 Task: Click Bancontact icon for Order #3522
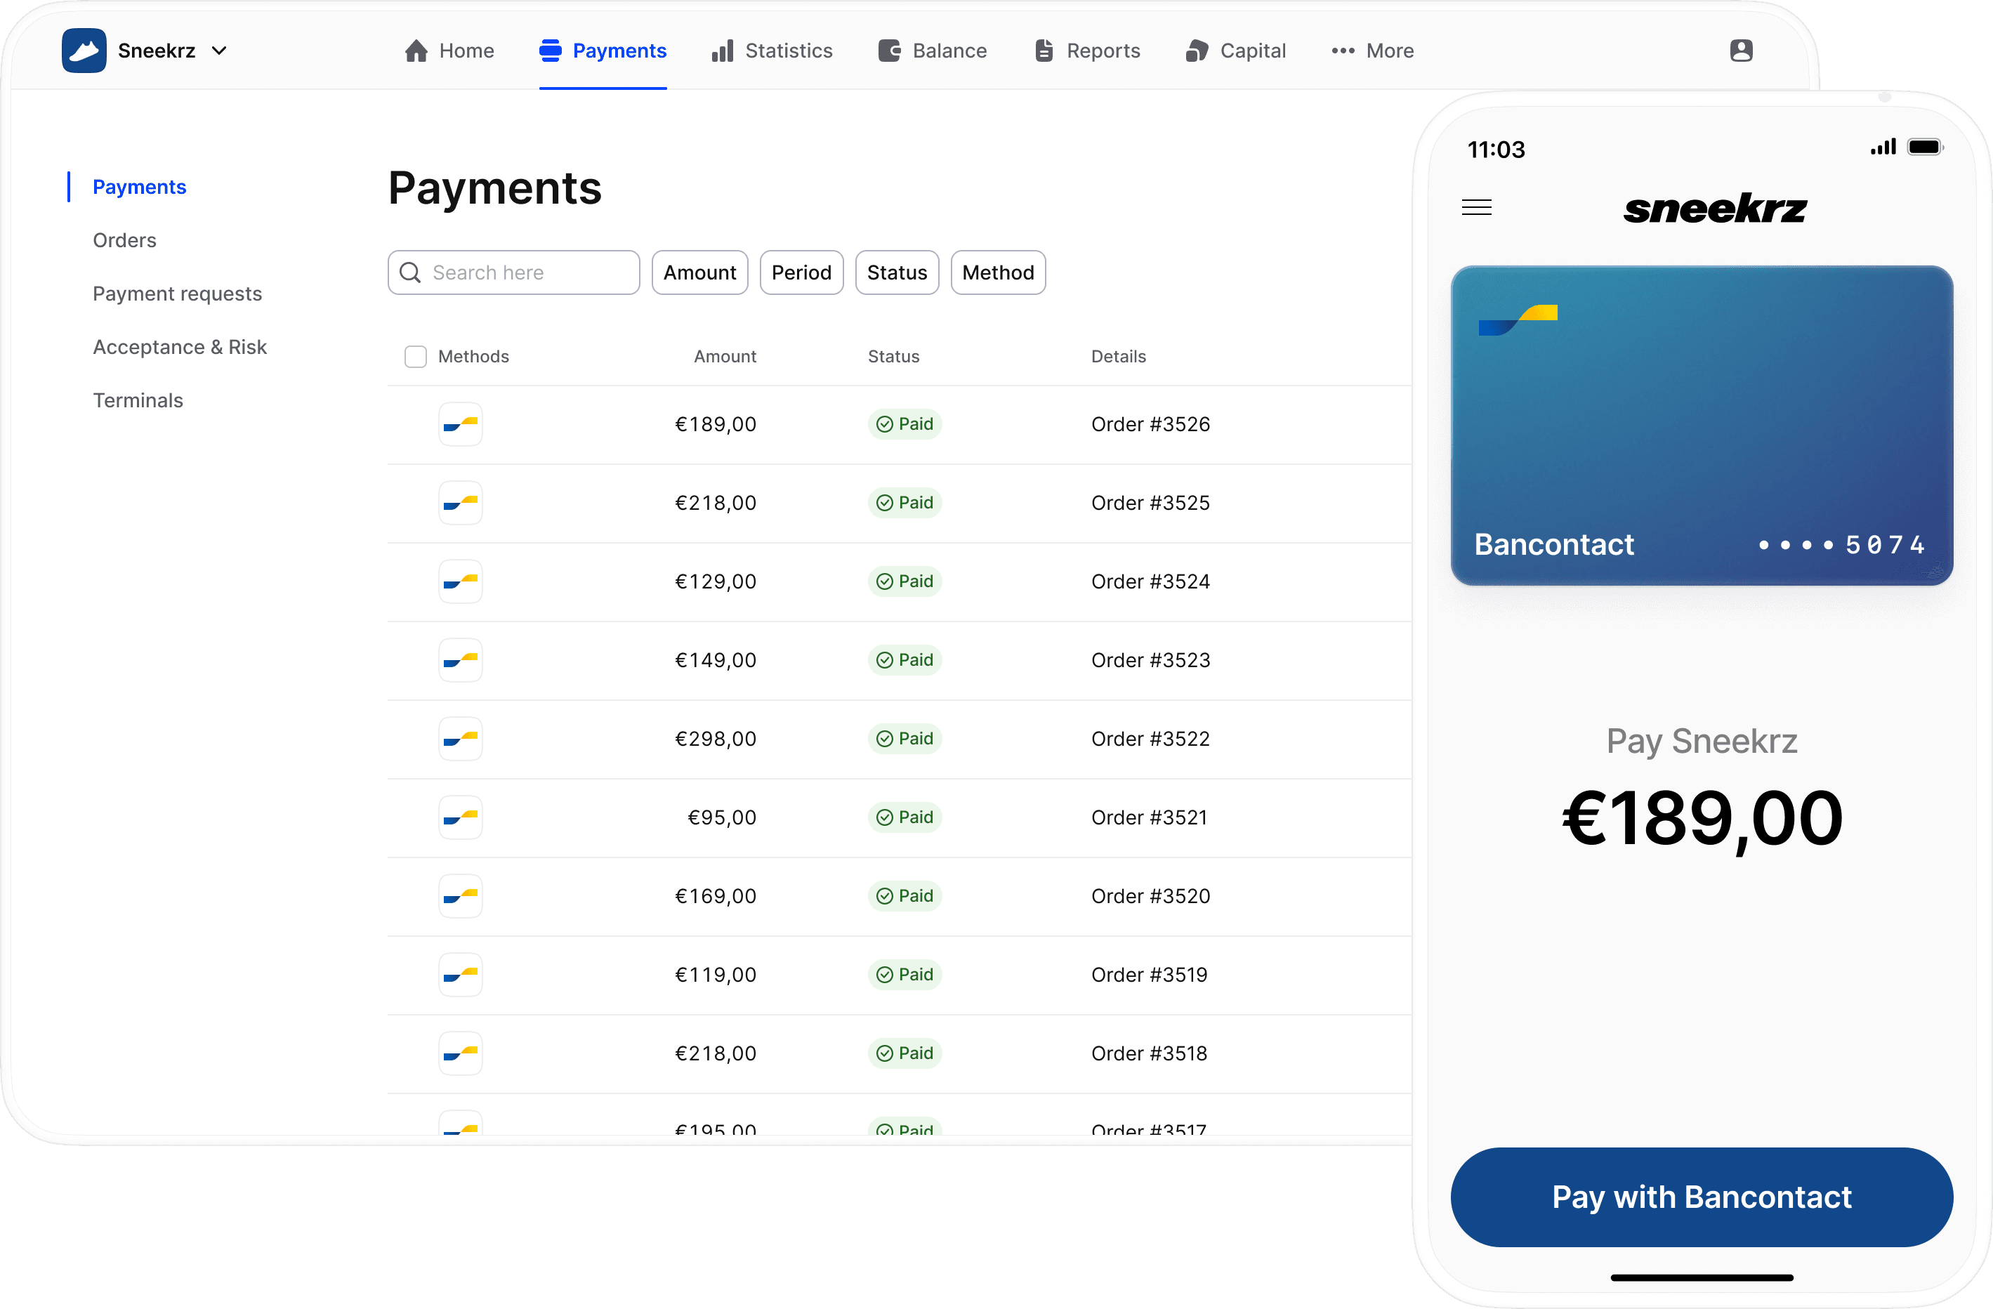[x=461, y=739]
